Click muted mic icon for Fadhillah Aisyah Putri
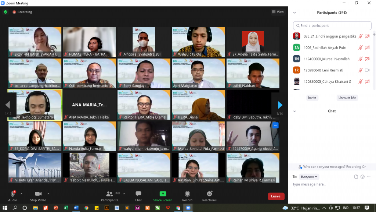Image resolution: width=376 pixels, height=212 pixels. 361,47
